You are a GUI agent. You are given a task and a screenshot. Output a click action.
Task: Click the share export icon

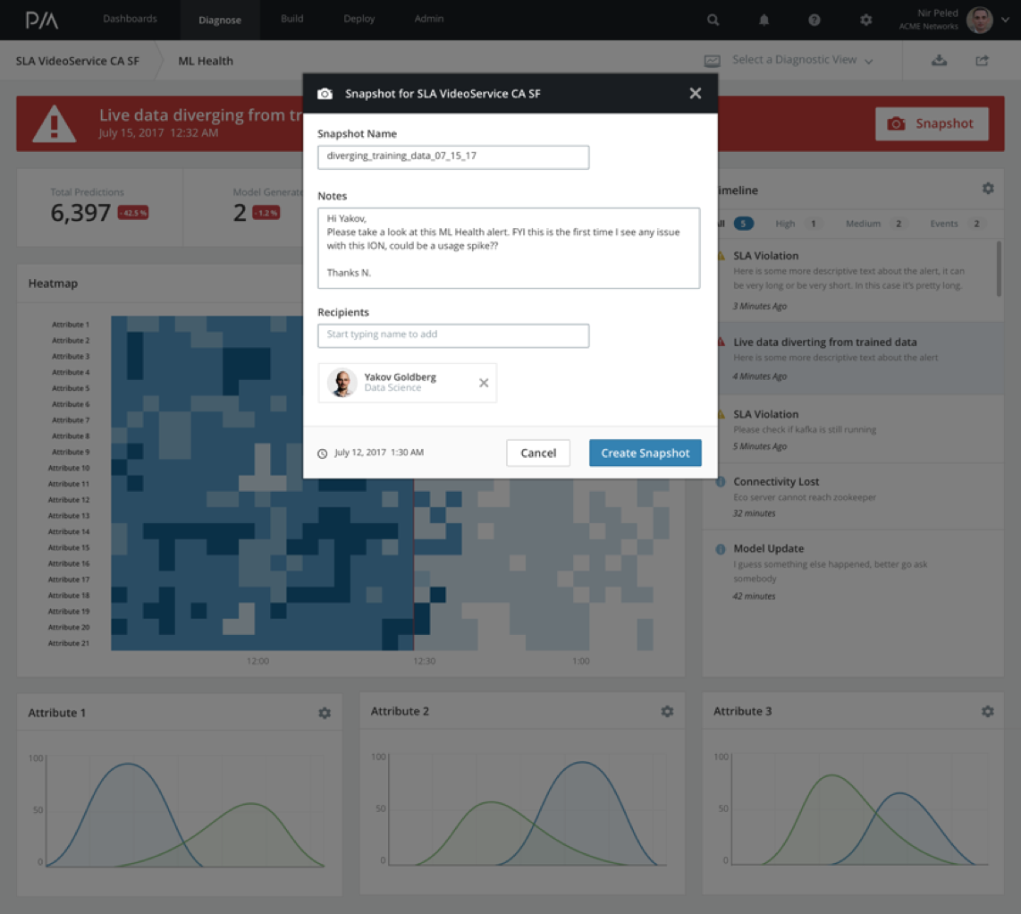point(982,60)
